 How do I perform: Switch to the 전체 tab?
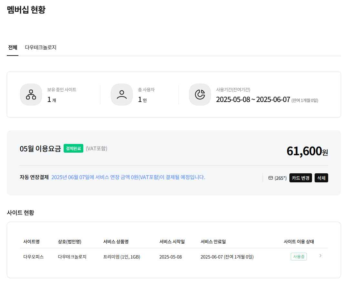tap(13, 47)
